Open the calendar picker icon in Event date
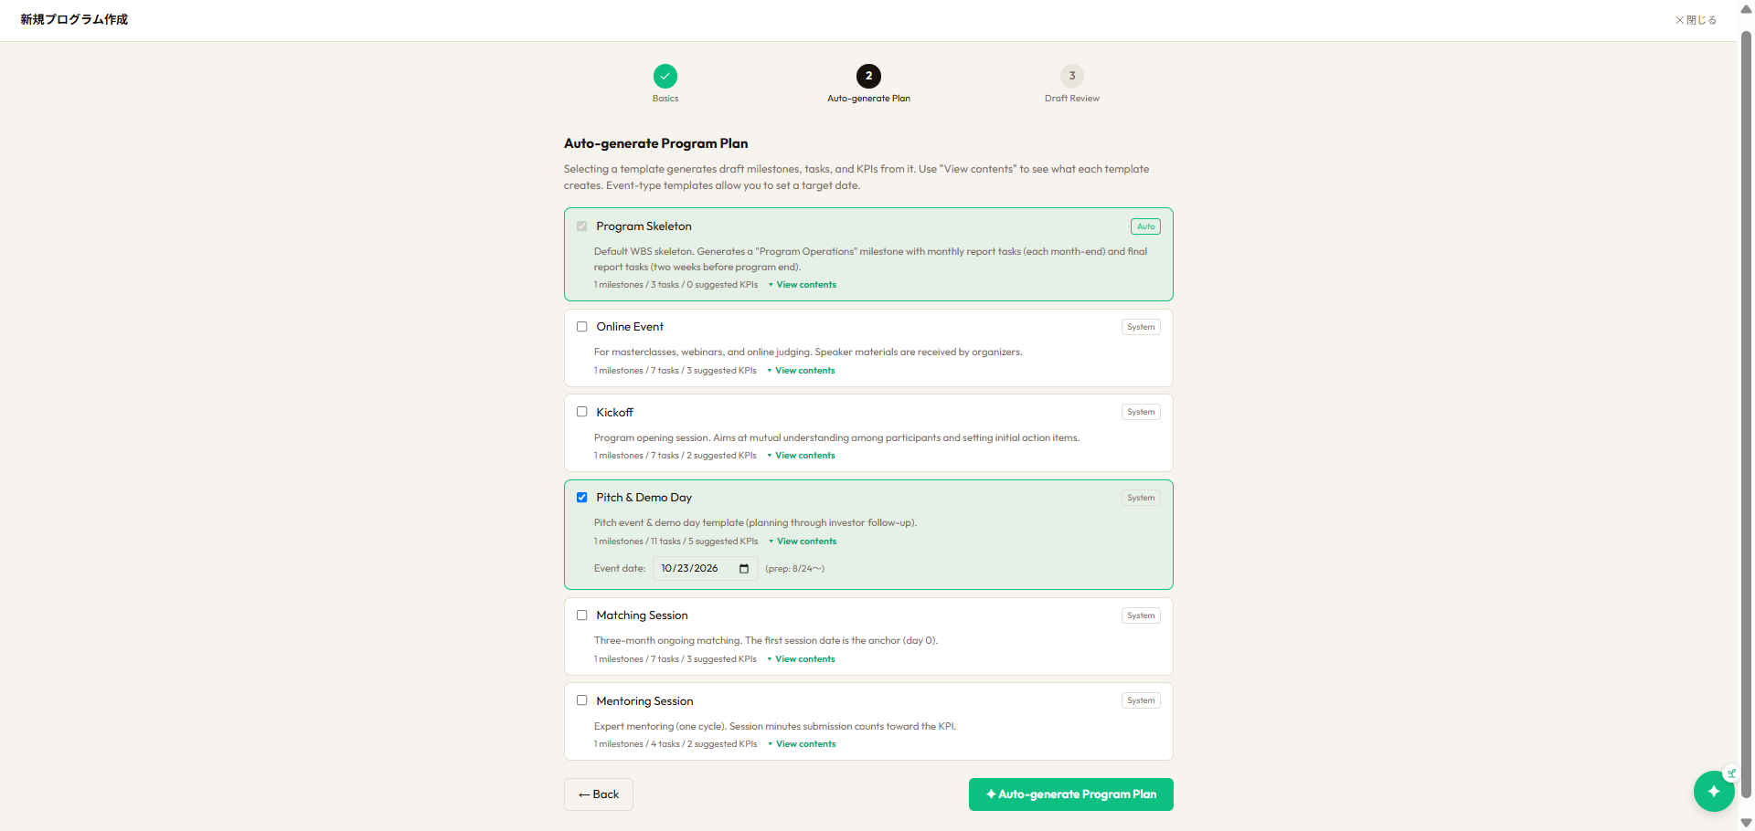 pos(744,569)
